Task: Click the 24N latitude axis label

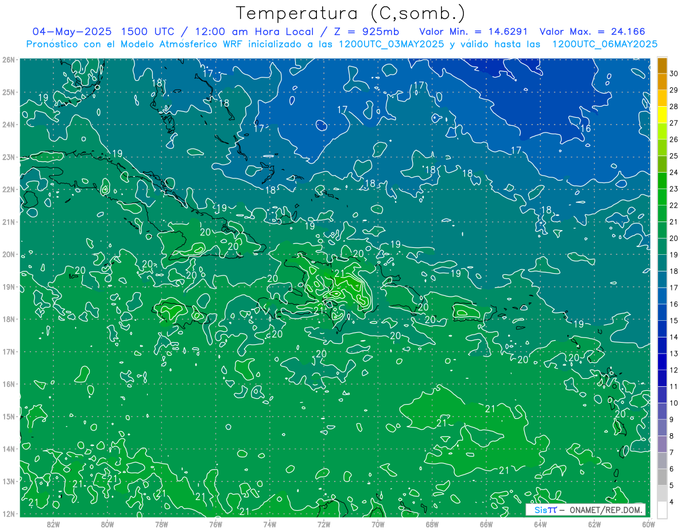Action: coord(9,125)
